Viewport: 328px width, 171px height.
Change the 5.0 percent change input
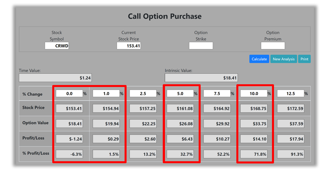tap(180, 94)
